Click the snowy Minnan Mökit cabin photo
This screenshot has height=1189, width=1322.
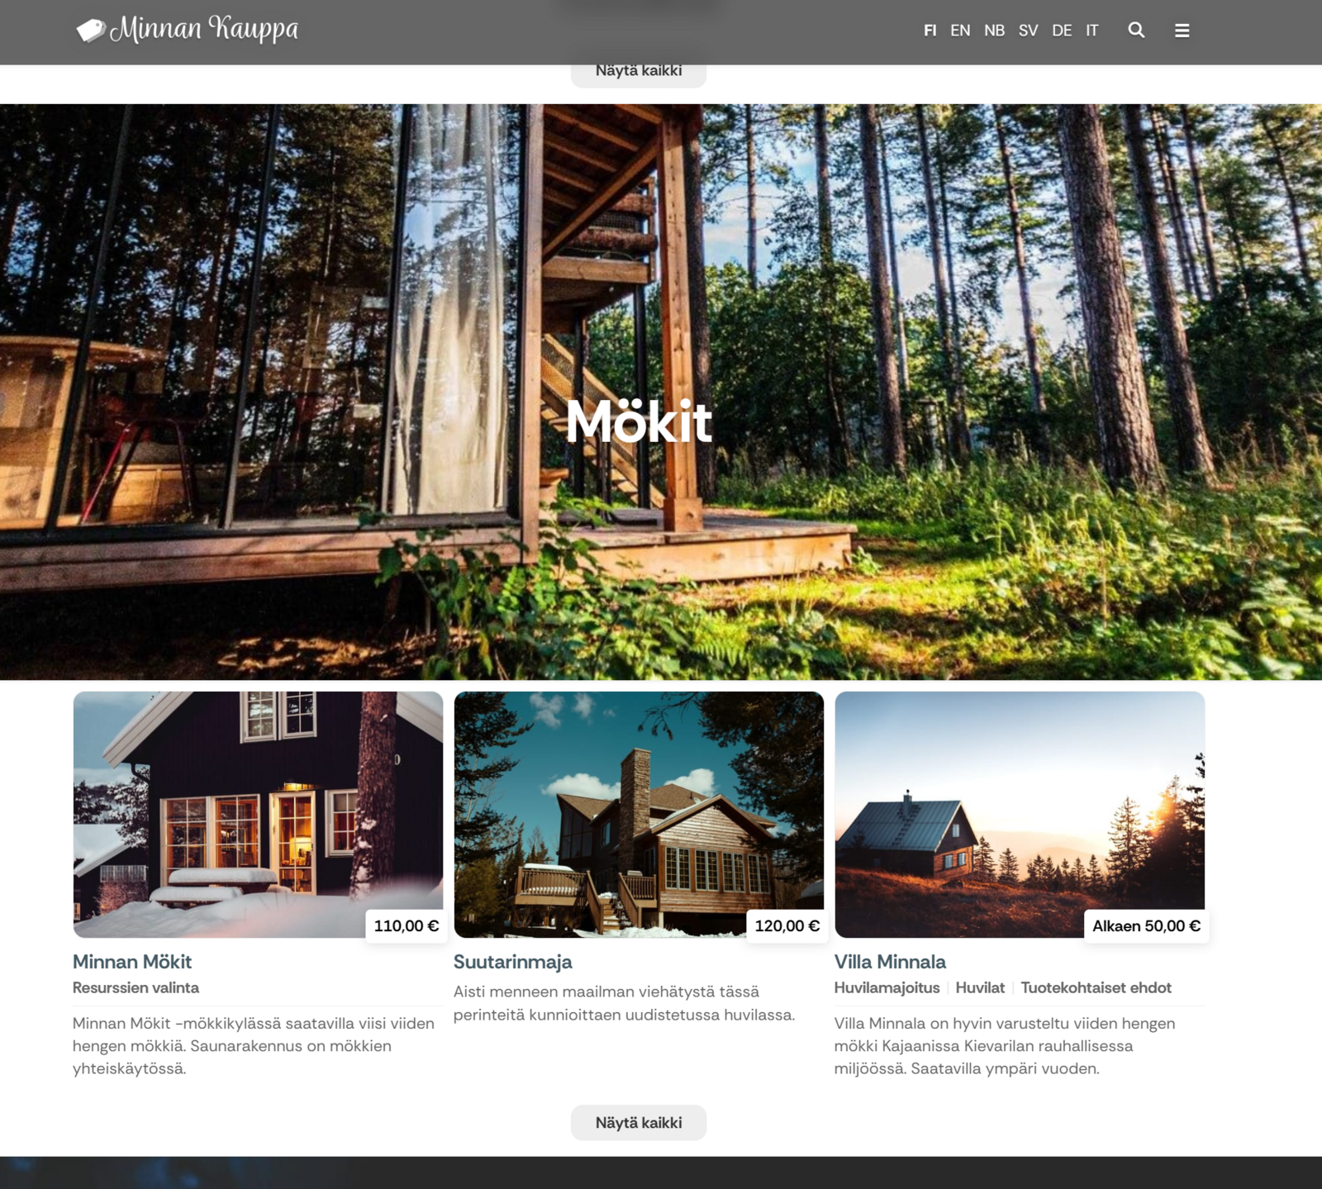coord(258,814)
